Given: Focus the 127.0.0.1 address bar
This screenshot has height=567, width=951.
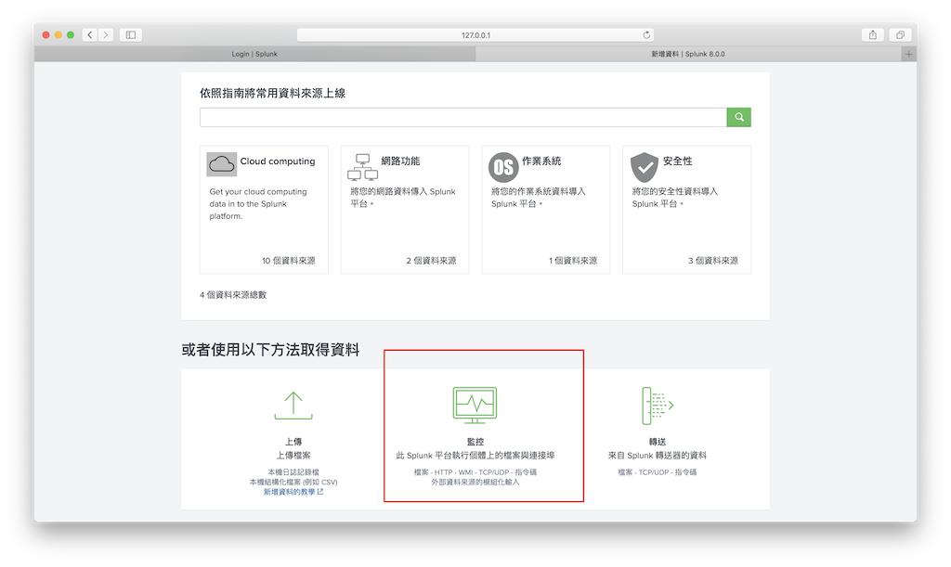Looking at the screenshot, I should pyautogui.click(x=475, y=35).
